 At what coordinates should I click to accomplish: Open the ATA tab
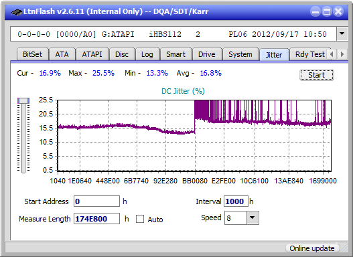tap(62, 54)
